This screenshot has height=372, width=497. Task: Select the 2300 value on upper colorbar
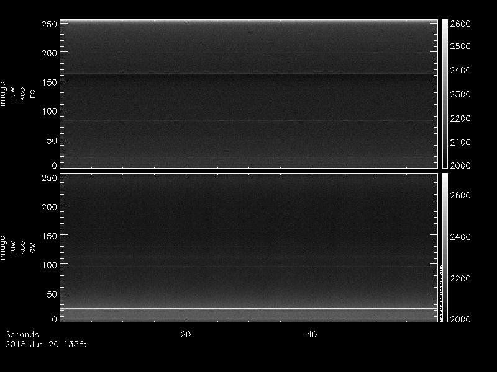[x=460, y=94]
